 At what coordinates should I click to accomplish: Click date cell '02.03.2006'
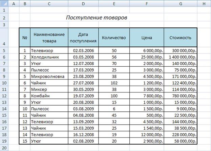coord(83,50)
